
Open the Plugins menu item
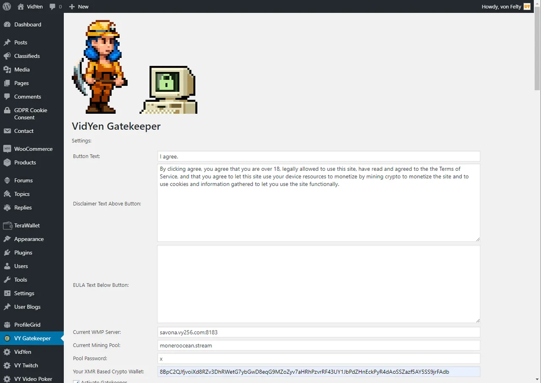pos(32,252)
